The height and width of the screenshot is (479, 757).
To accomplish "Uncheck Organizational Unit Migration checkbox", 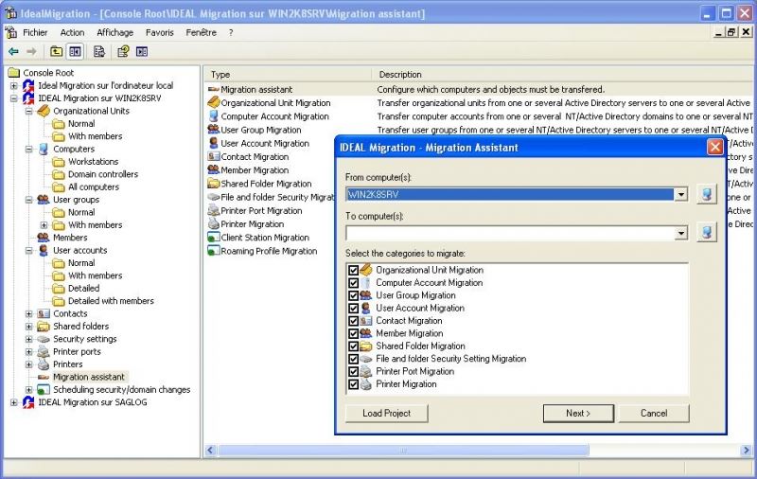I will pos(354,271).
